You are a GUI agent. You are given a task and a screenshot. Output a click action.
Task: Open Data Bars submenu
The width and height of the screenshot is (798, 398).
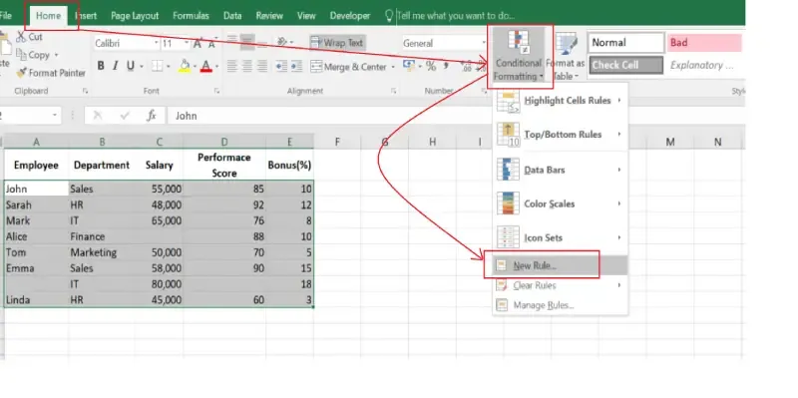(560, 170)
